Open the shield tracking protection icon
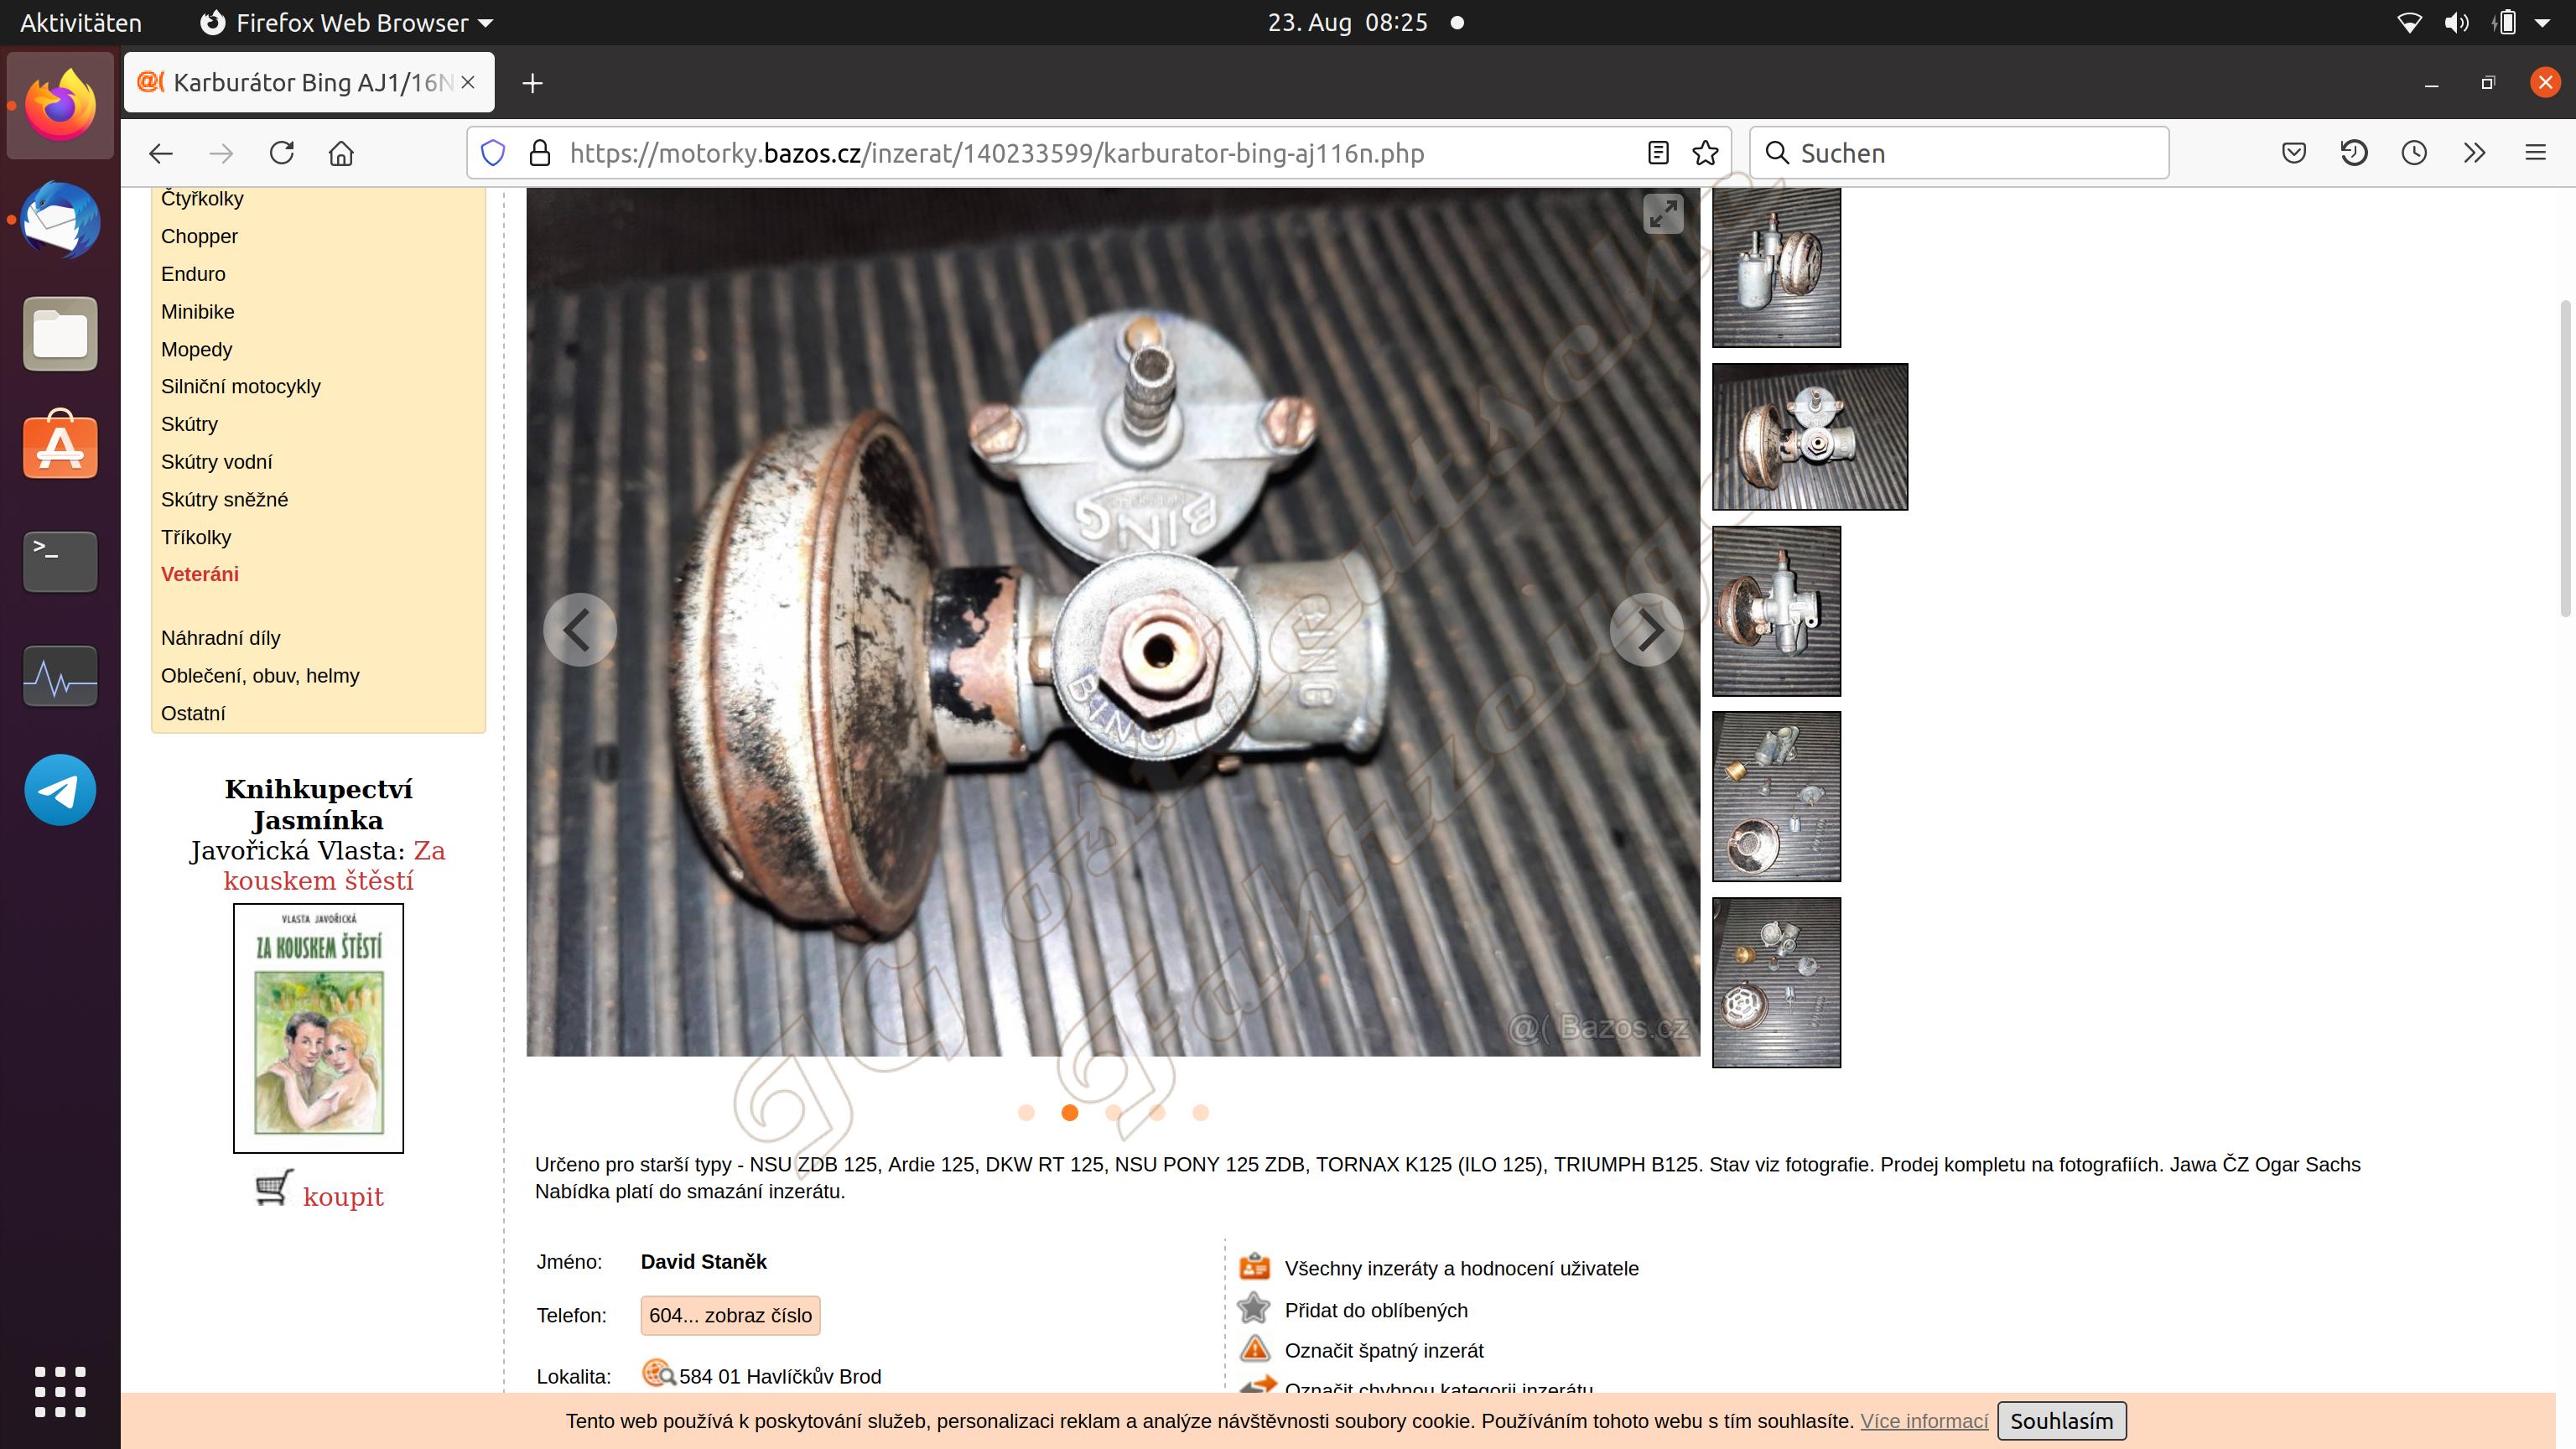Viewport: 2576px width, 1449px height. point(493,153)
